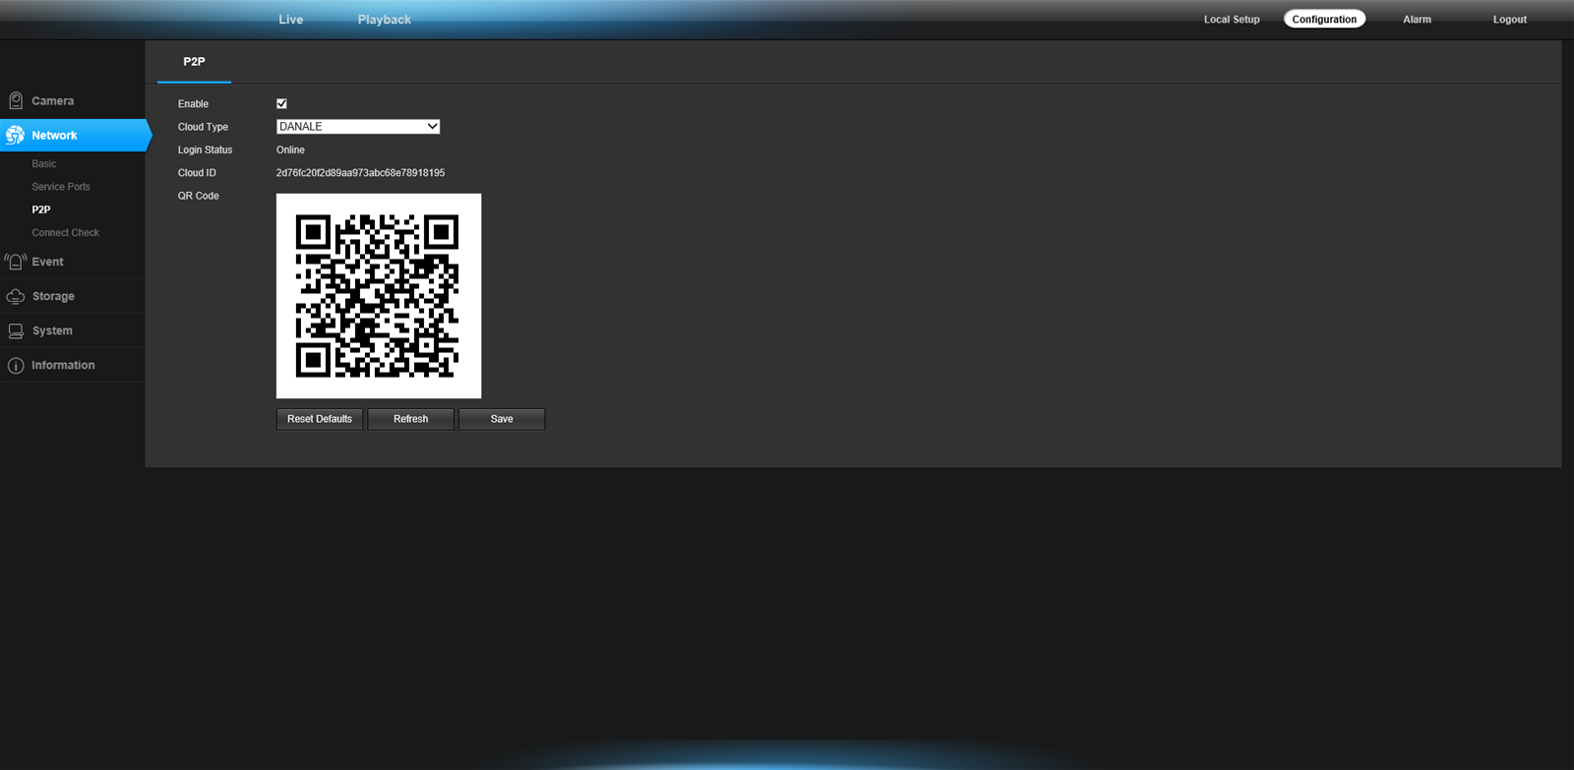Open Connect Check settings
Image resolution: width=1574 pixels, height=770 pixels.
point(65,233)
